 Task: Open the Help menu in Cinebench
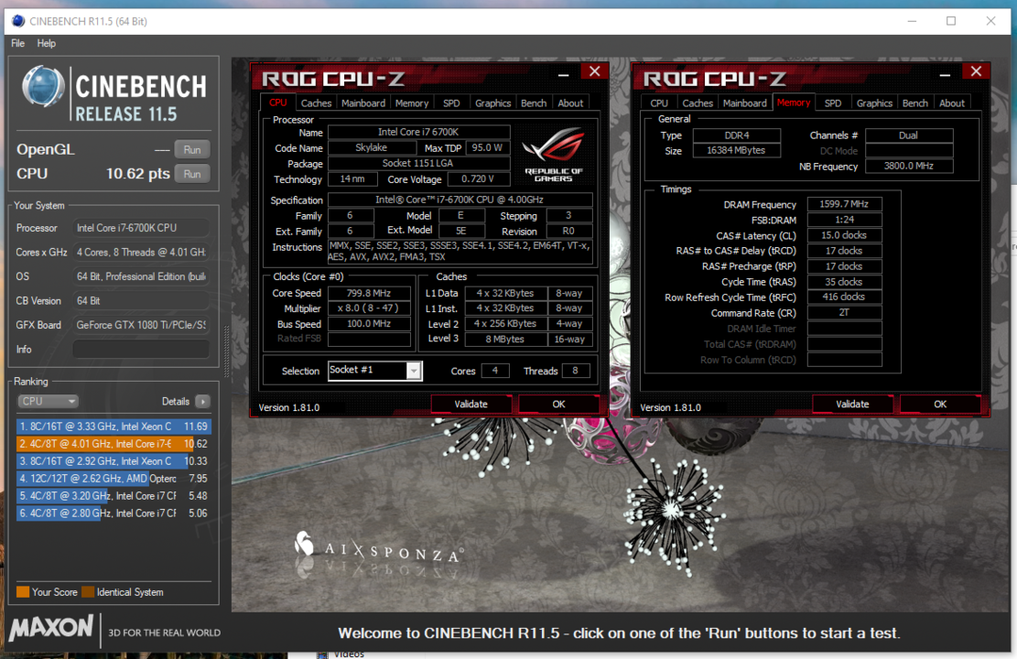46,43
